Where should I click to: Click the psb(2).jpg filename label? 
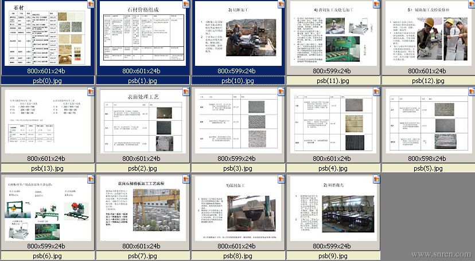click(x=143, y=168)
